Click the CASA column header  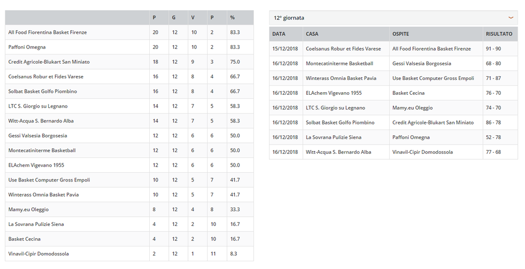pyautogui.click(x=312, y=34)
